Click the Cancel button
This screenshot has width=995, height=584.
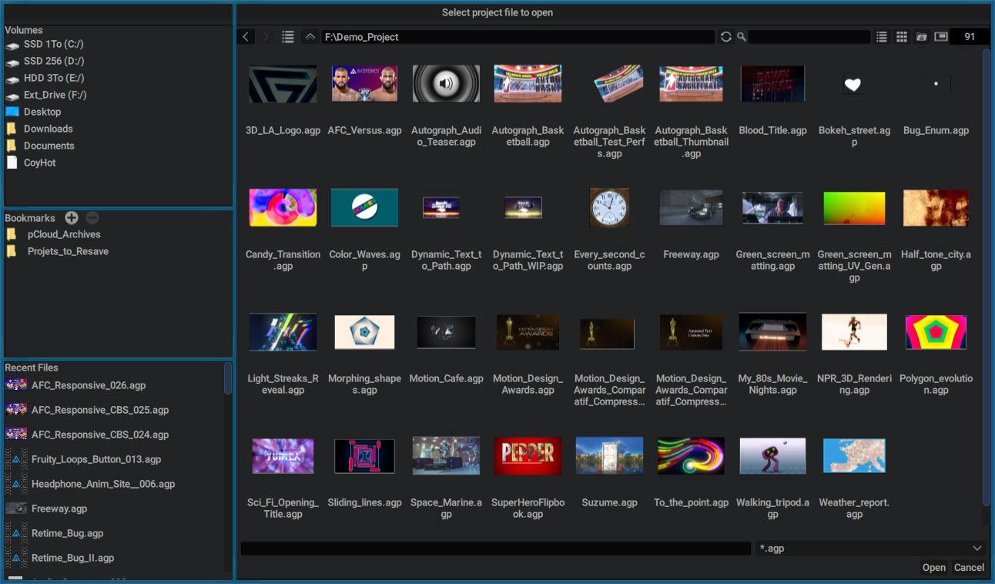coord(970,568)
